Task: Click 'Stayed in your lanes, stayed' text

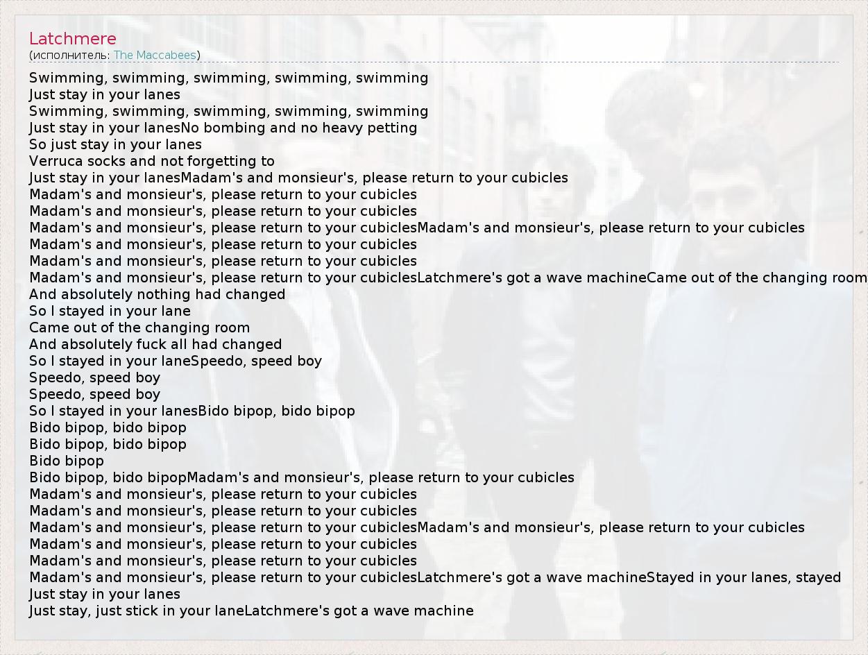Action: (744, 577)
